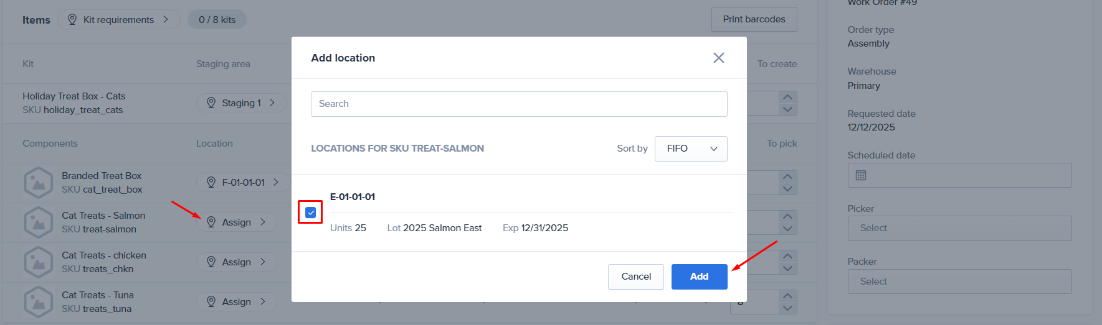Click the Staging 1 location pin icon
The height and width of the screenshot is (325, 1102).
[x=211, y=103]
